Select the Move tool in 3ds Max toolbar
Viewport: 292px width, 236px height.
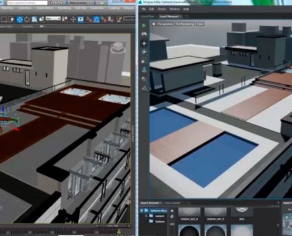19,19
